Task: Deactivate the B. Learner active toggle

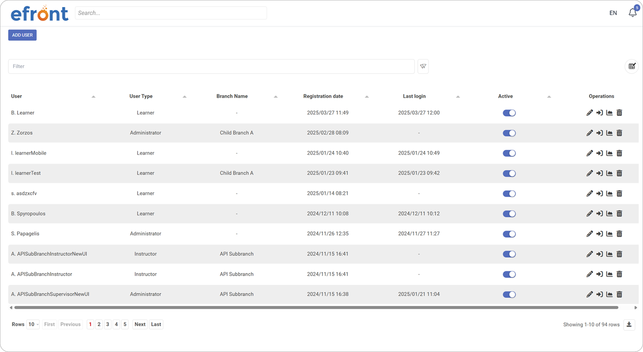Action: 509,113
